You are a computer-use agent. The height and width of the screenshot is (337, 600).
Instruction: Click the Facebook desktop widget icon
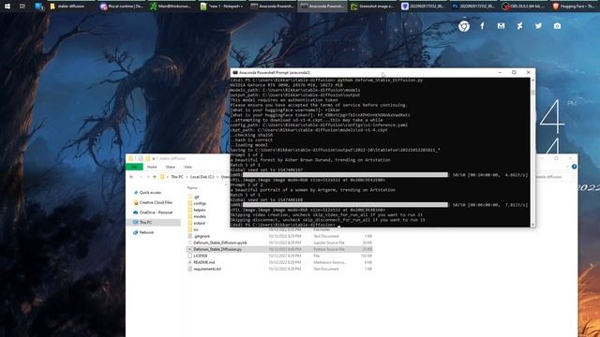point(482,26)
